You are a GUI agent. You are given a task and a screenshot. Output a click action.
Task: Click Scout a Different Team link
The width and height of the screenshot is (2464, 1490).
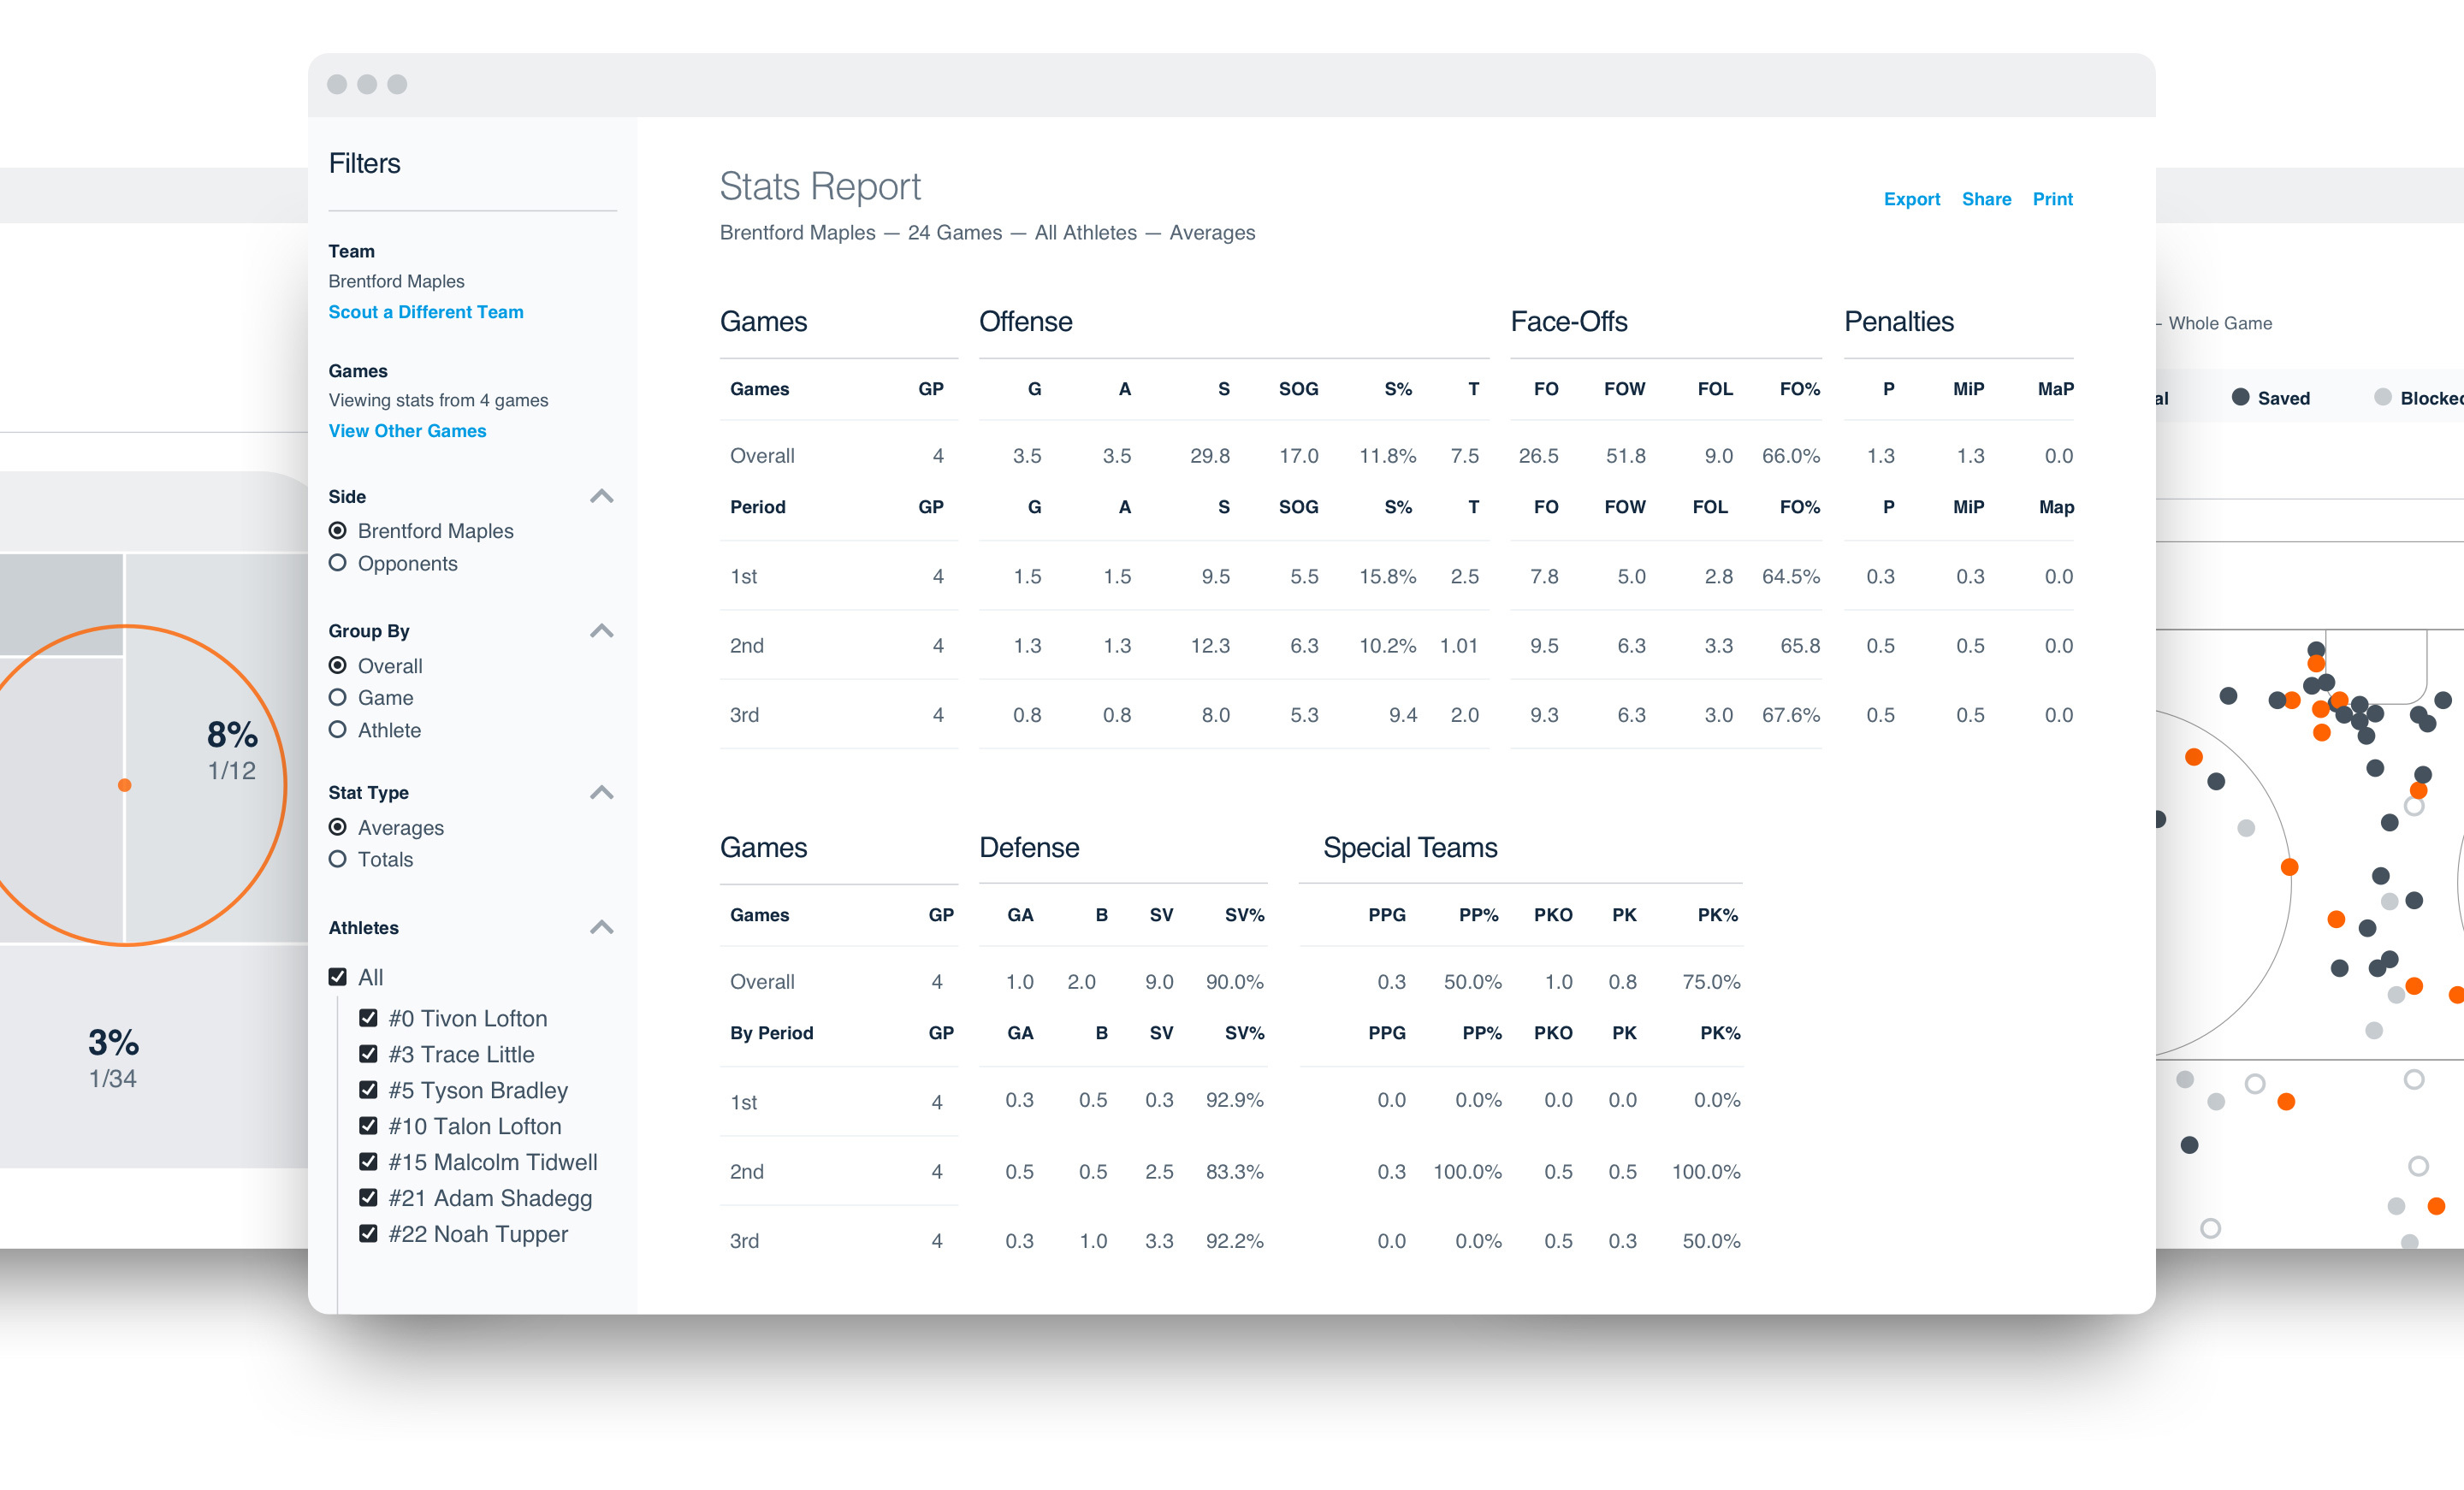[x=425, y=312]
